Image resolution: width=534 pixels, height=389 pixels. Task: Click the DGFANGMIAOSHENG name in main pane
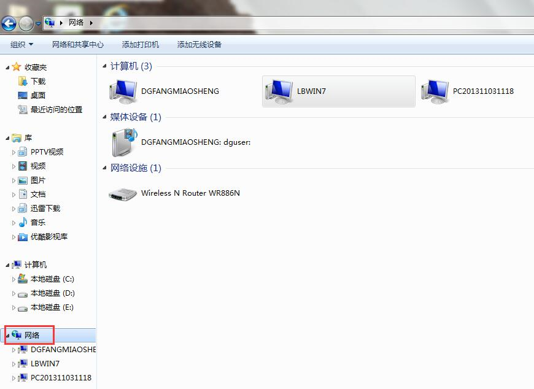[180, 91]
